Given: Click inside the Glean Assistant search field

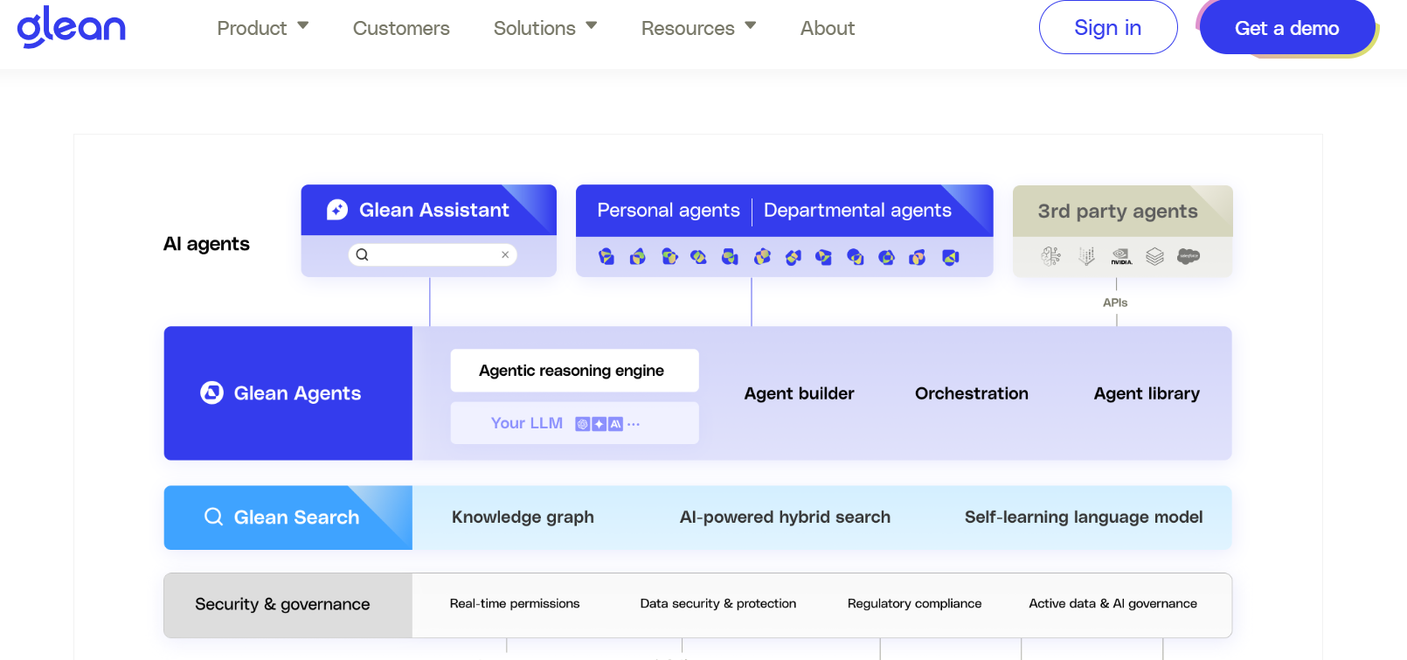Looking at the screenshot, I should 433,254.
